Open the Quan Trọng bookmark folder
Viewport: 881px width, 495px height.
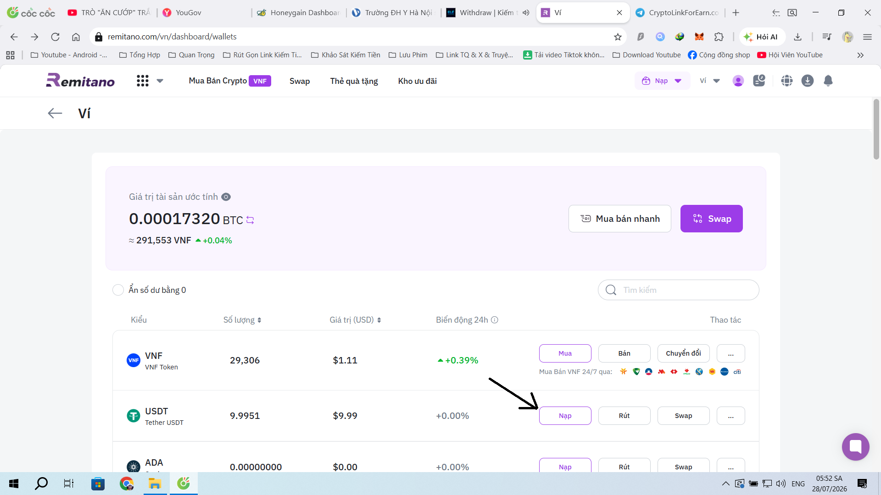(191, 55)
